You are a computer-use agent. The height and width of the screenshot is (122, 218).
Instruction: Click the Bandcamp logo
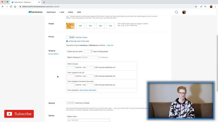35,12
